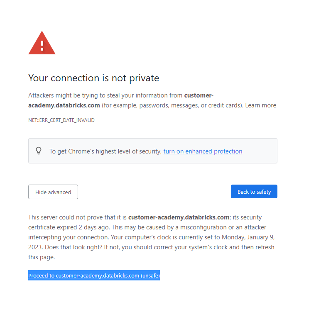The height and width of the screenshot is (319, 326).
Task: Click the Your connection is not private heading
Action: coord(93,78)
